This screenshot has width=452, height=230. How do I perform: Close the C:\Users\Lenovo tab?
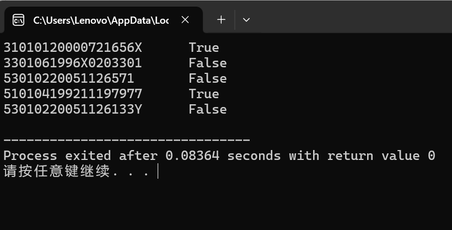[x=185, y=20]
